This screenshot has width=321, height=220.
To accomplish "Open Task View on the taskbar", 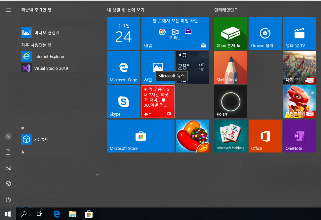I will click(40, 214).
